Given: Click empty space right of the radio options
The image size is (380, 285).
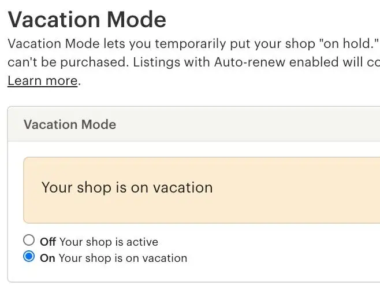Looking at the screenshot, I should [289, 250].
